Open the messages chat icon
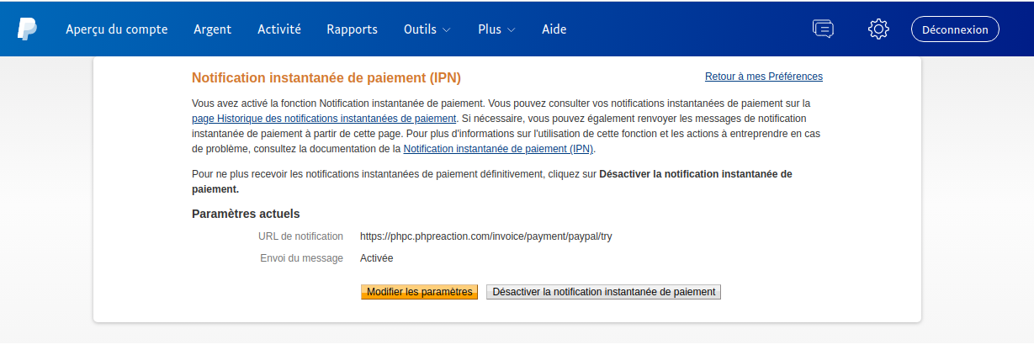This screenshot has height=350, width=1034. click(x=822, y=29)
